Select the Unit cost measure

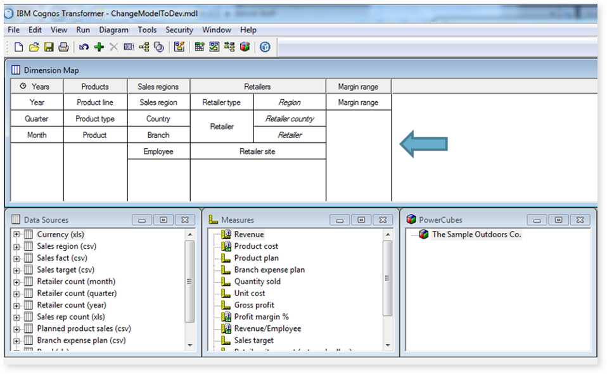(x=249, y=293)
